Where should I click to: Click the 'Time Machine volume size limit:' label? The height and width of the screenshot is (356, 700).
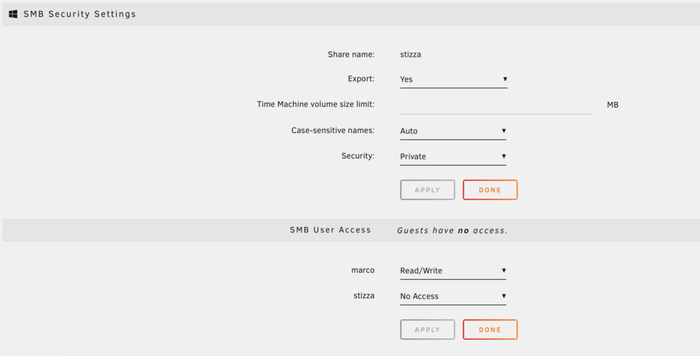[316, 104]
